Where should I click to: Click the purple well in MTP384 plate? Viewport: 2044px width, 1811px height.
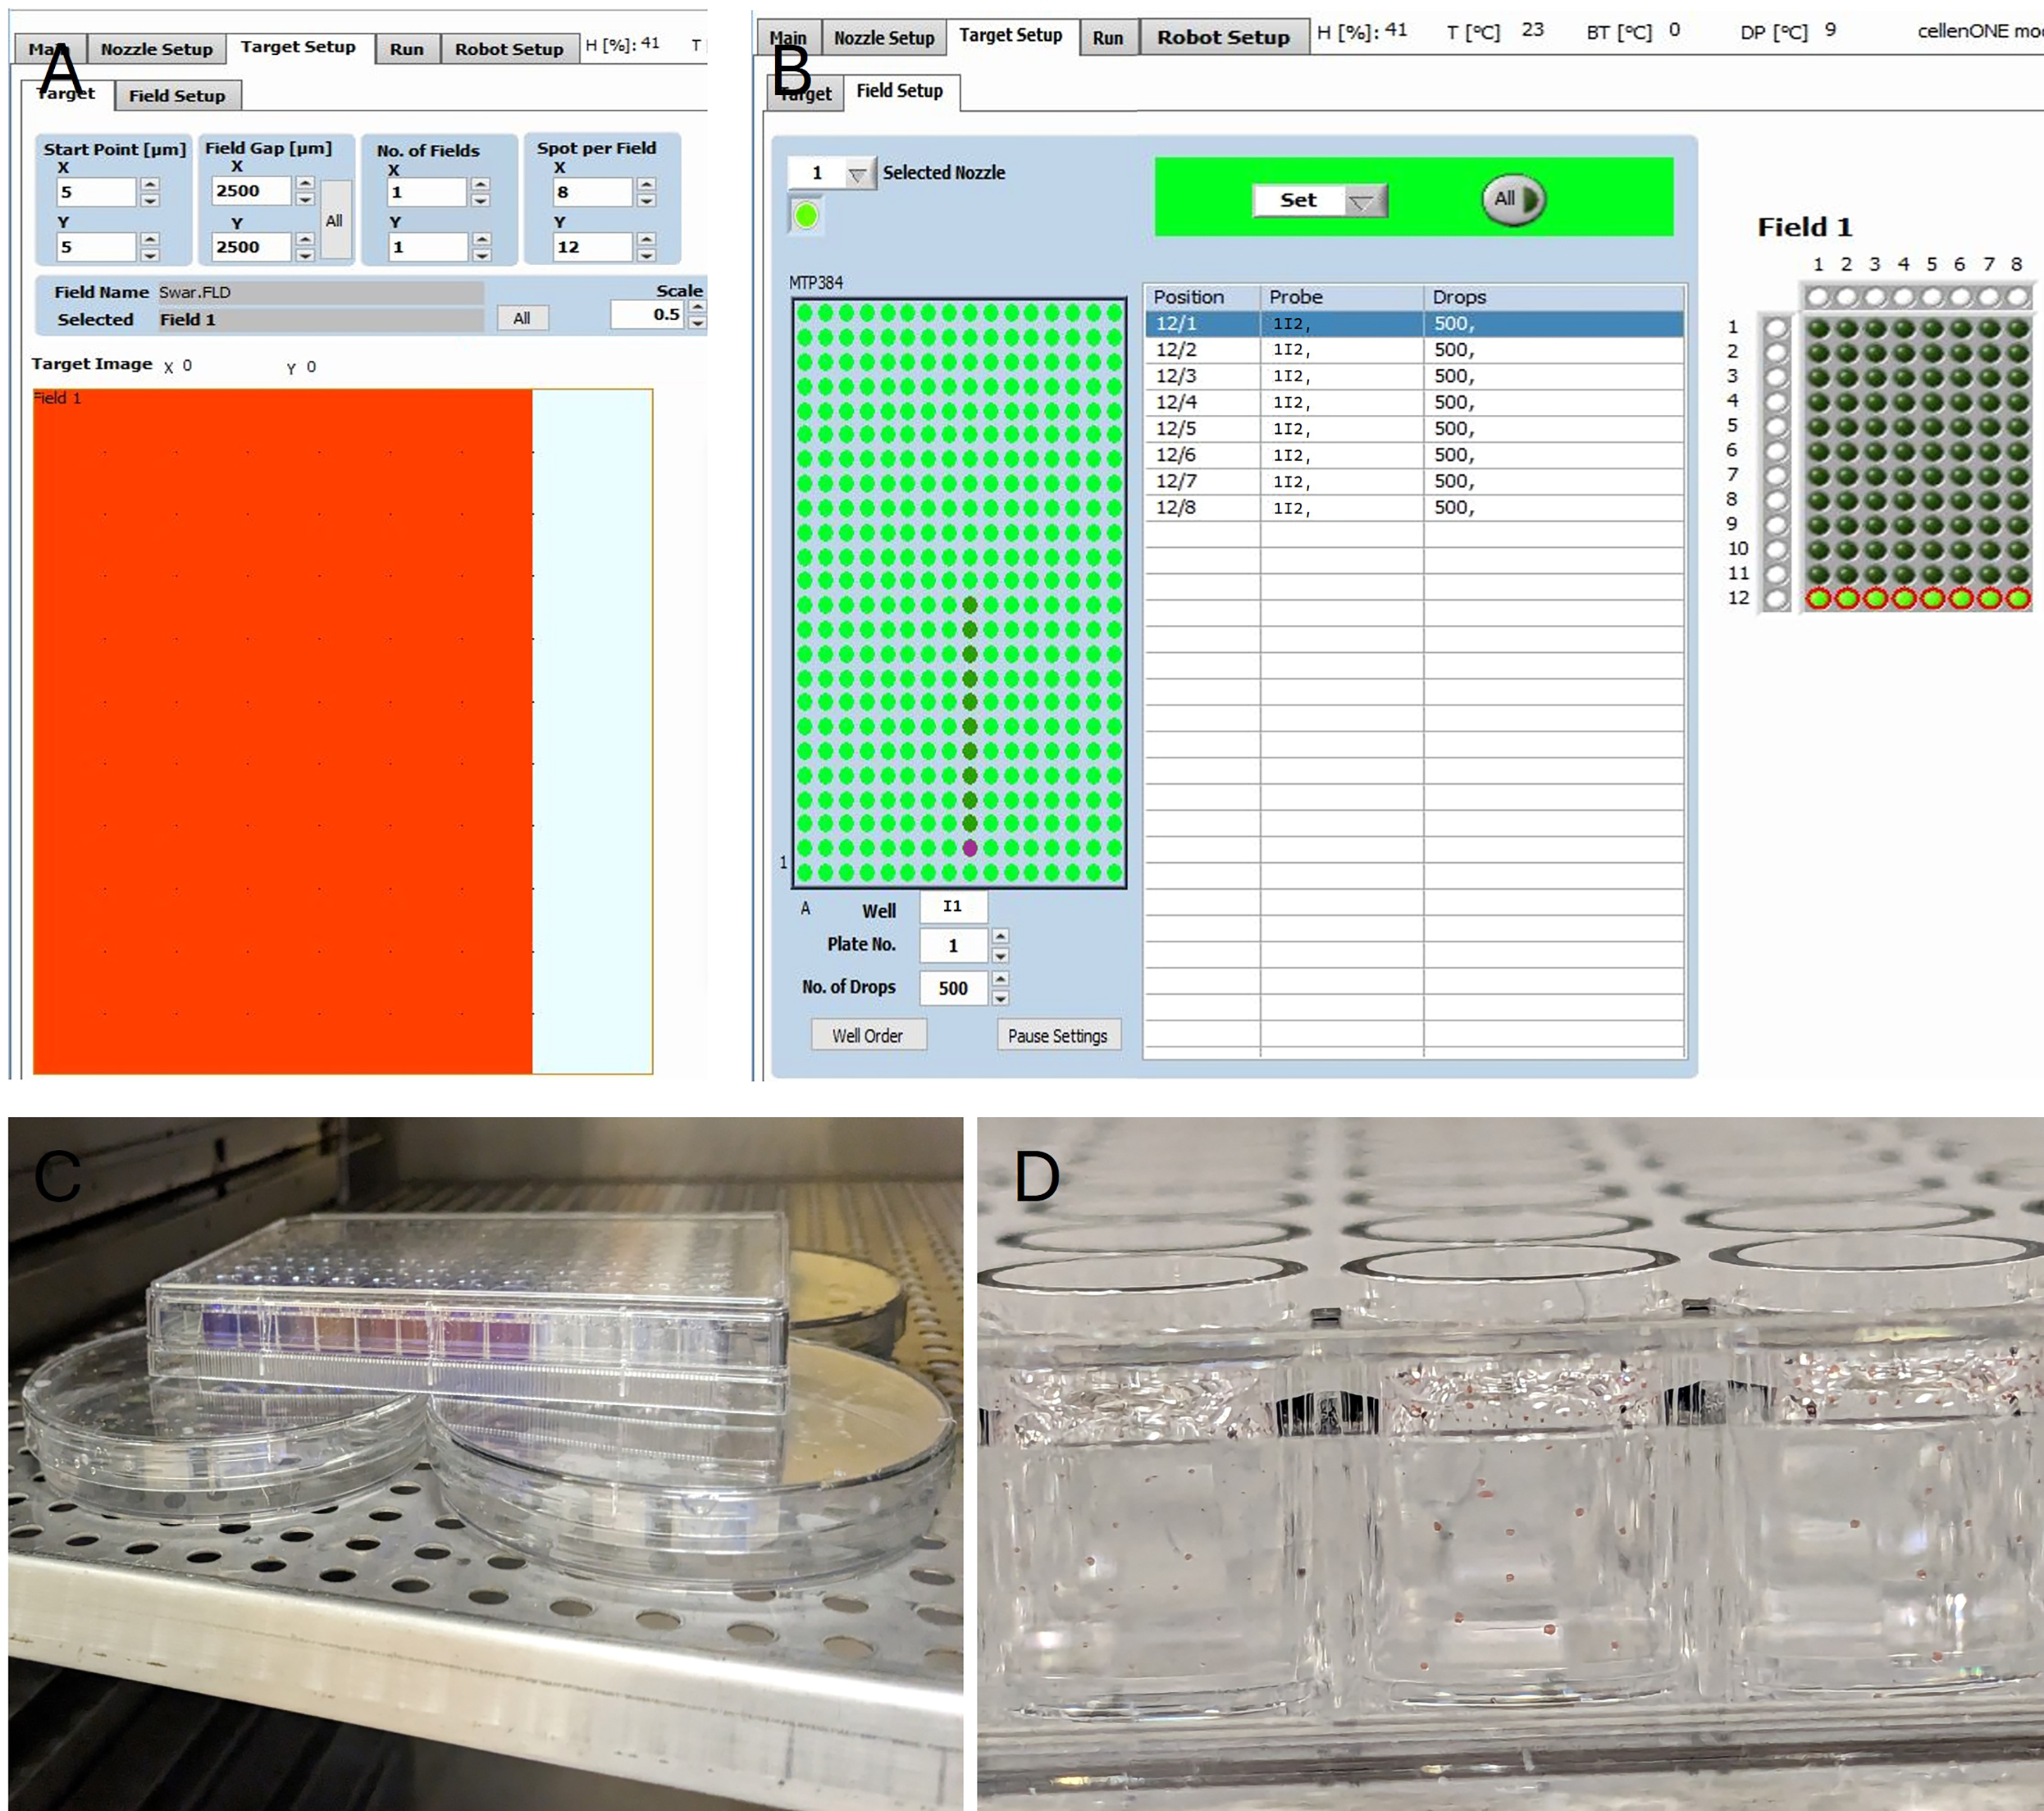(x=969, y=848)
